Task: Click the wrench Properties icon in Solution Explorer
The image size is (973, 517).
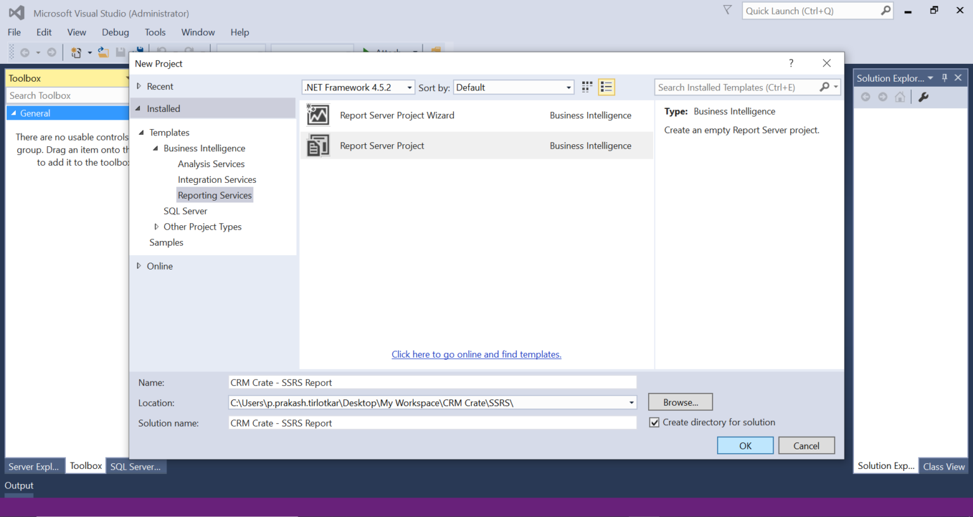Action: click(x=924, y=97)
